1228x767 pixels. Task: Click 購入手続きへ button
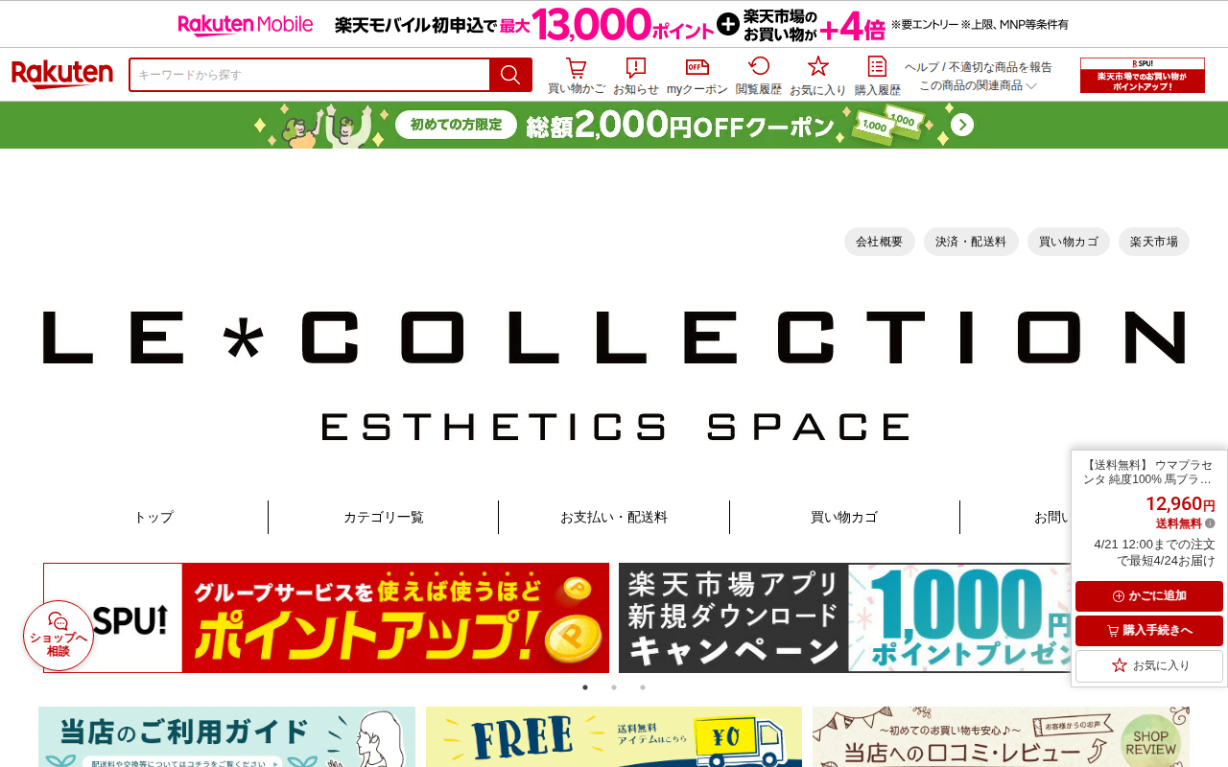[1149, 631]
